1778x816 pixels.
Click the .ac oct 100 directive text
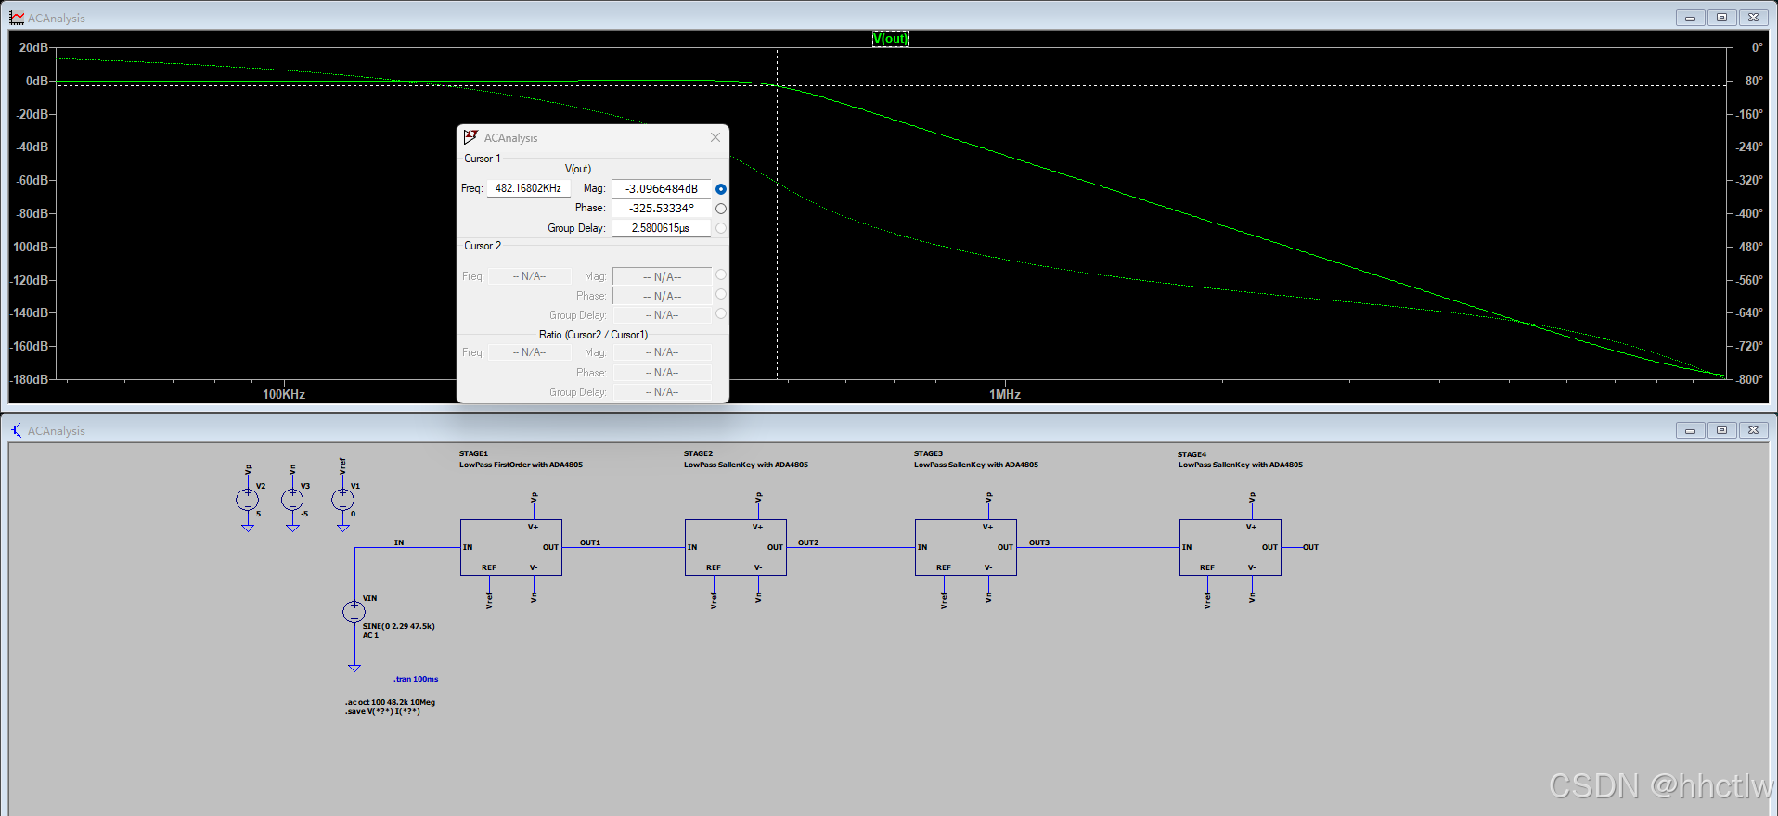point(390,702)
